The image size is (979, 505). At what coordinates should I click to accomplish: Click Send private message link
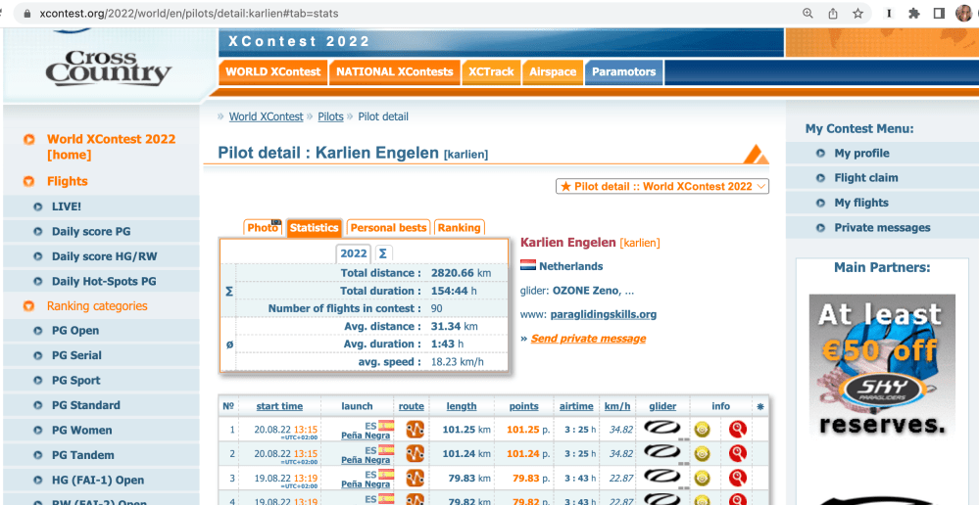click(x=588, y=339)
